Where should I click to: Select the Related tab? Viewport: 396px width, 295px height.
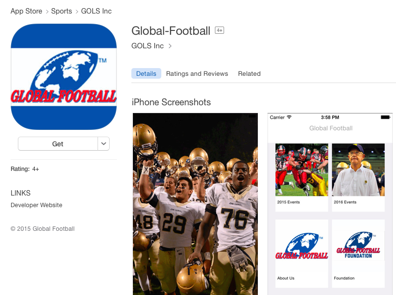click(249, 73)
